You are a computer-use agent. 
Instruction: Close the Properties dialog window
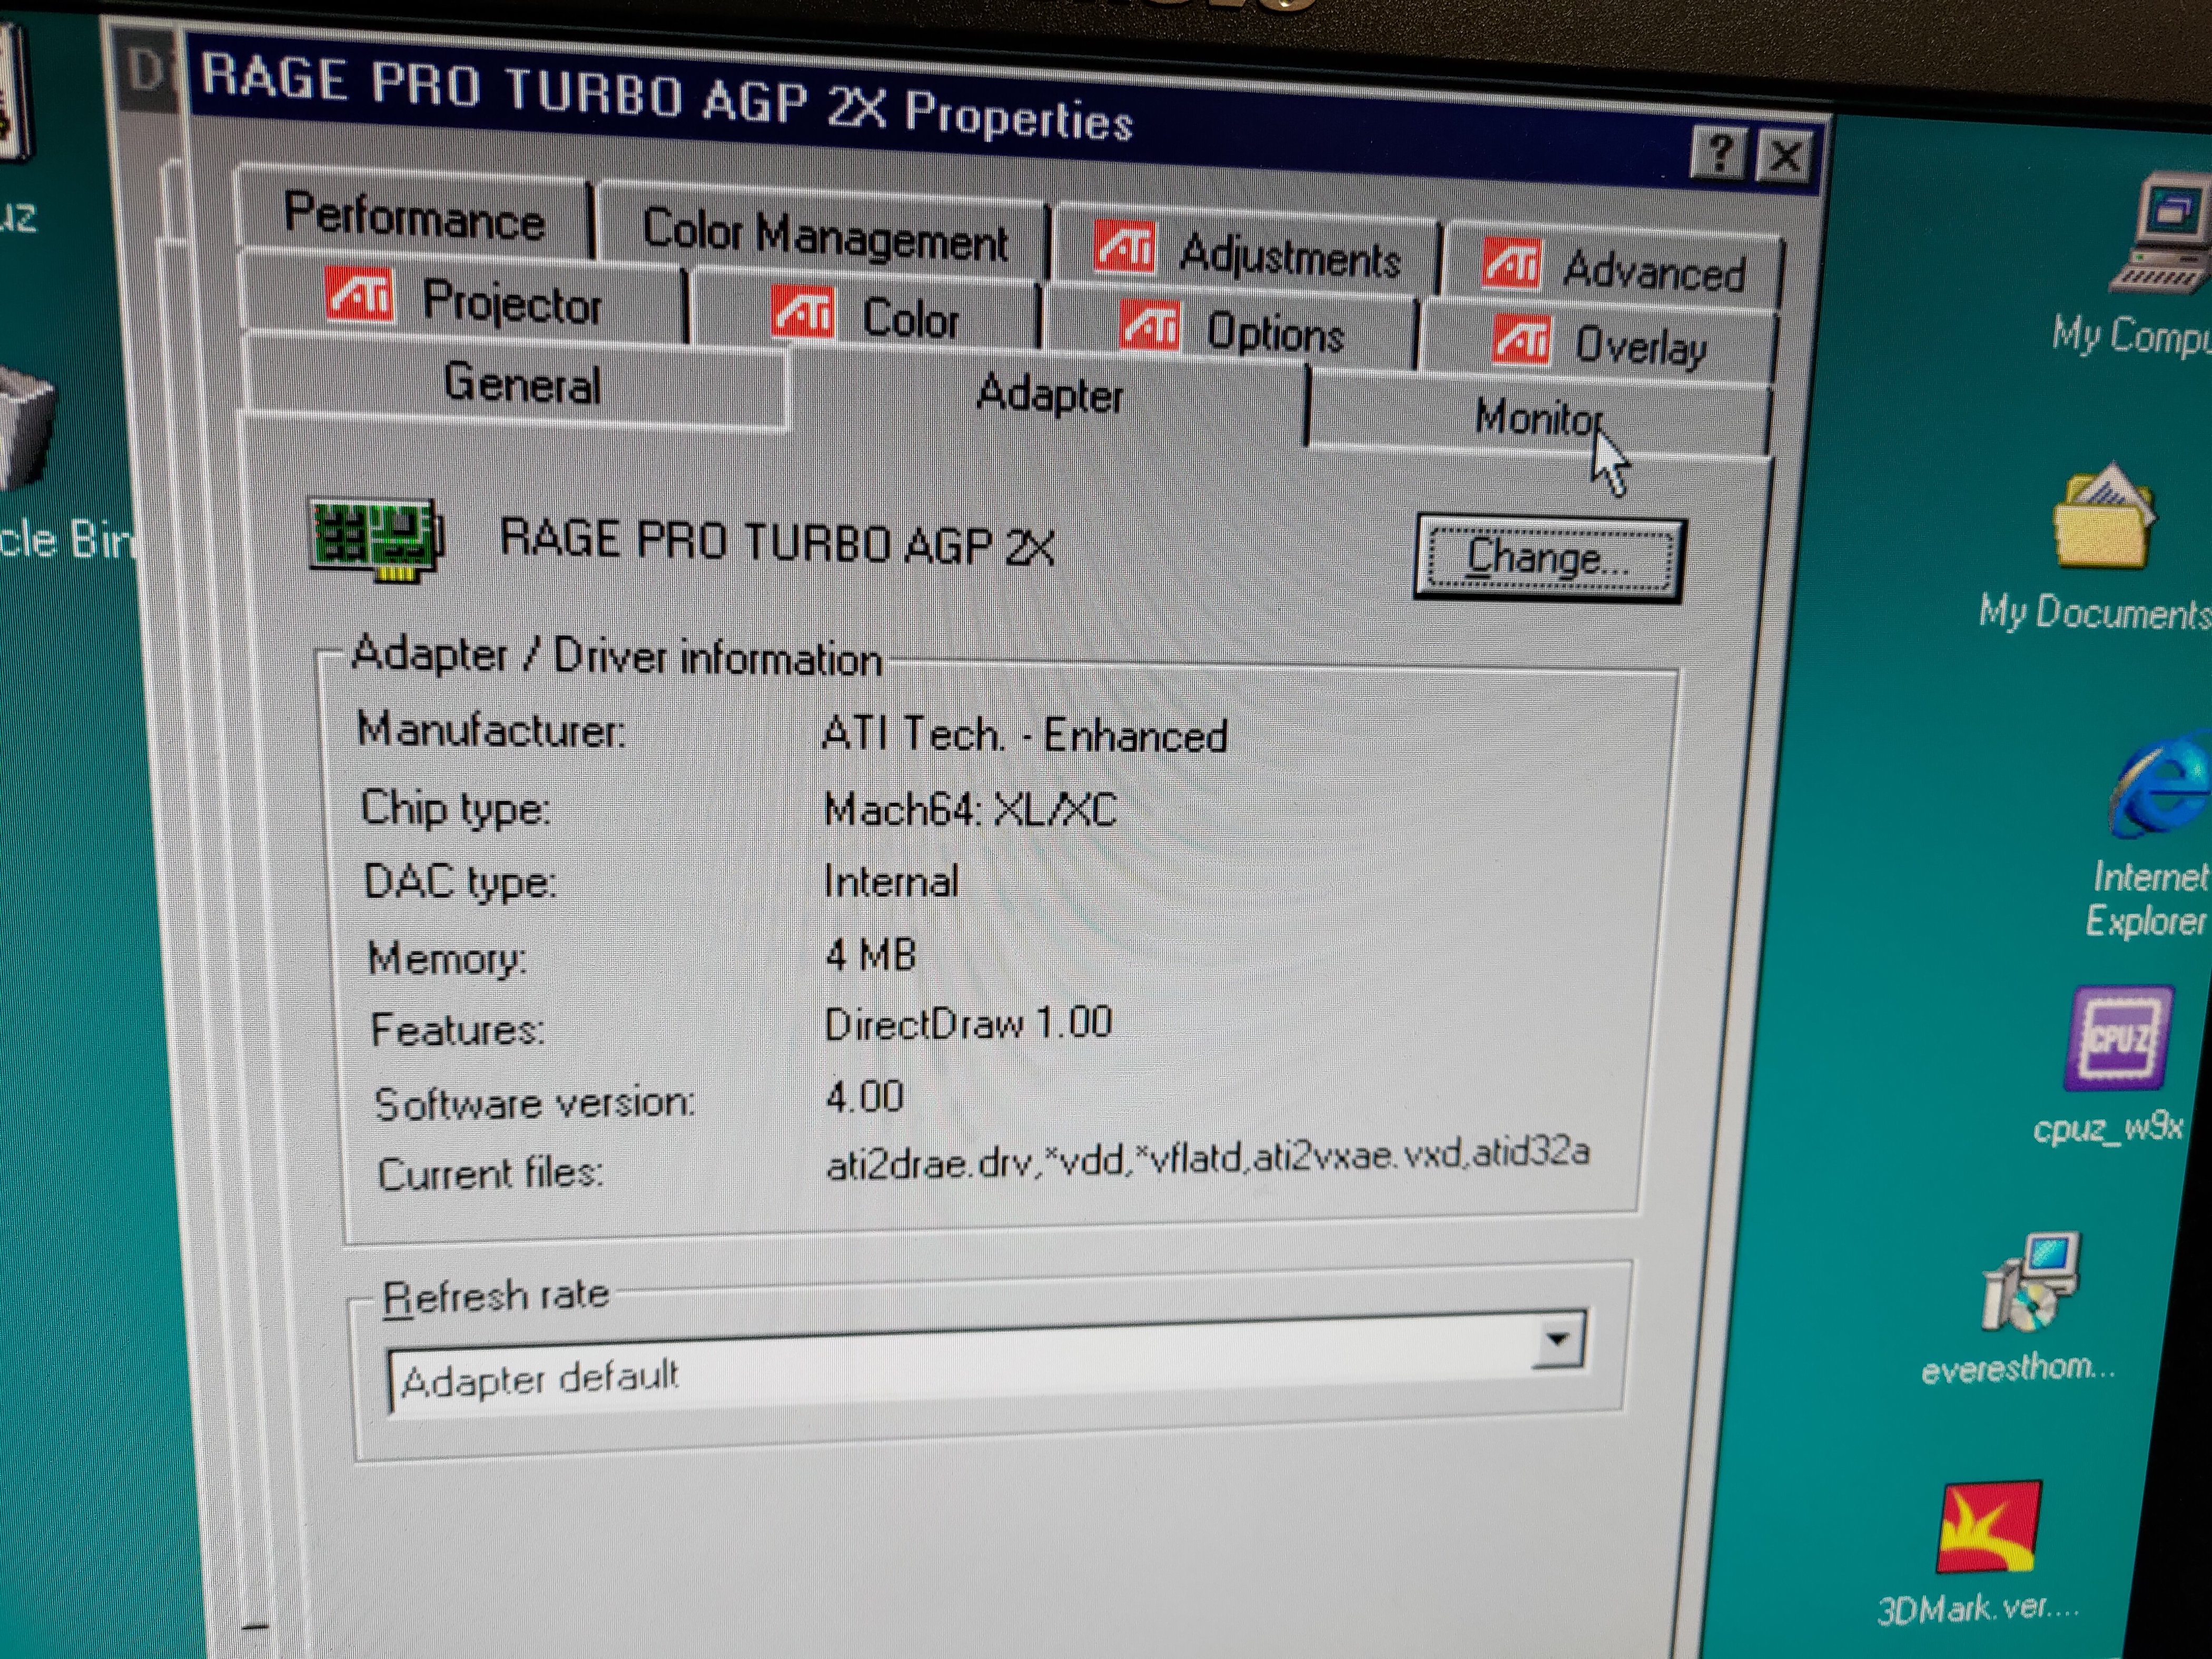[1786, 157]
